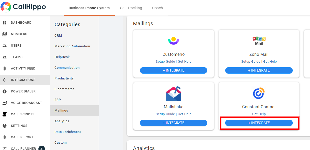The image size is (310, 150).
Task: Switch to Call Tracking tab
Action: [x=131, y=8]
